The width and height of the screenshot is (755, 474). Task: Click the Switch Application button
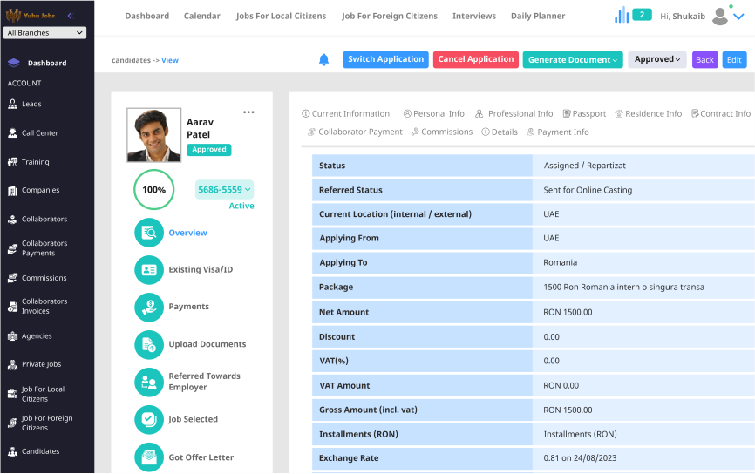coord(385,60)
